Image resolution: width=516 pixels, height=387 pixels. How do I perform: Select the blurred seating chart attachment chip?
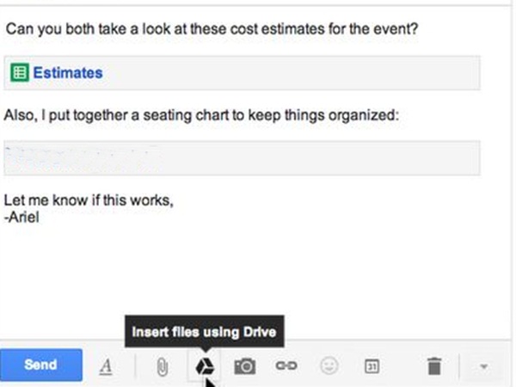tap(241, 158)
